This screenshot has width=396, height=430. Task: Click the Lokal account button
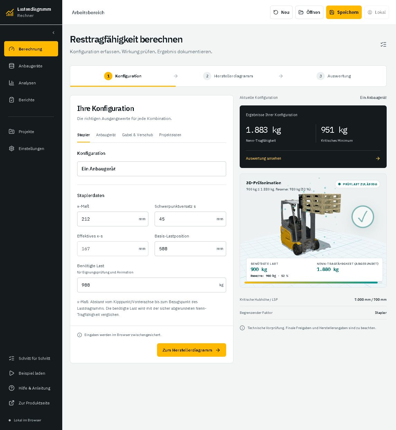pyautogui.click(x=377, y=12)
